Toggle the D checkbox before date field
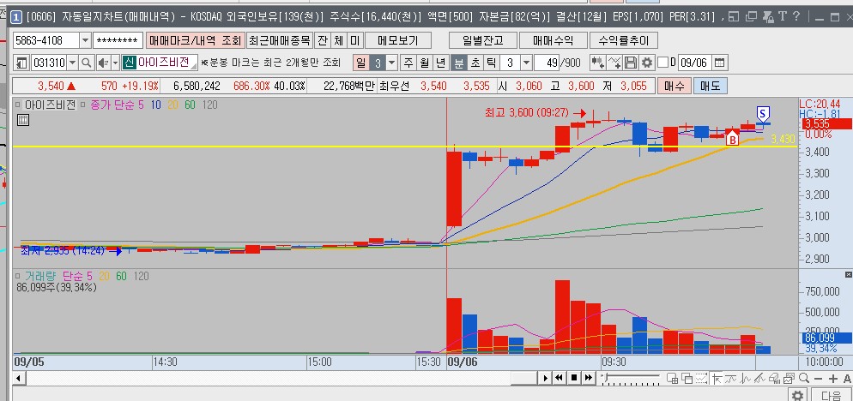This screenshot has width=853, height=401. point(662,63)
